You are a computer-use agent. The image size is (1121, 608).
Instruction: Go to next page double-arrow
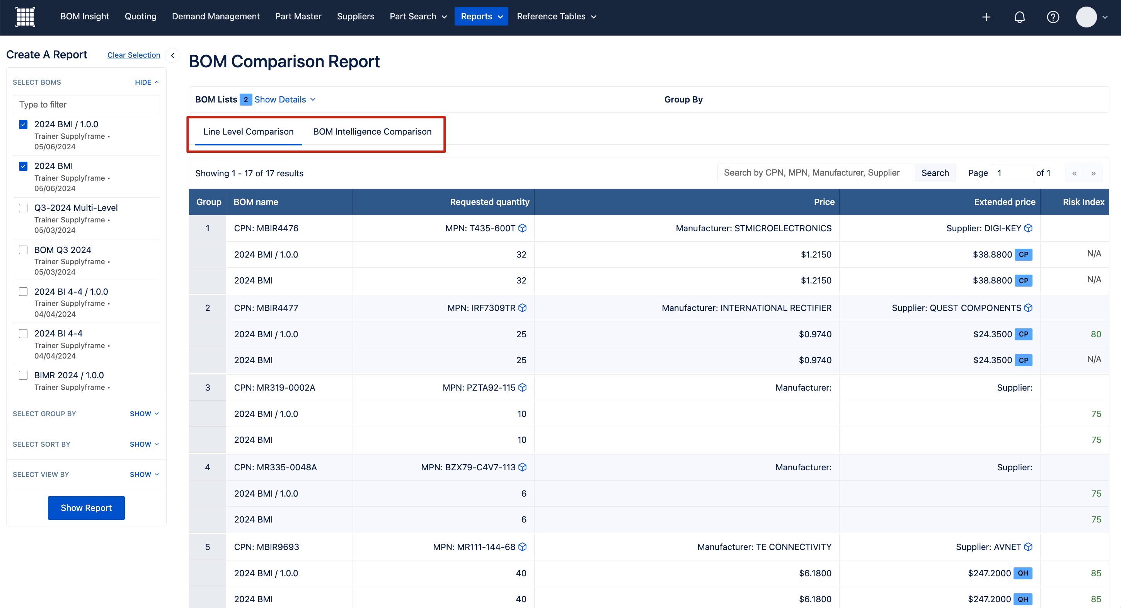1093,173
